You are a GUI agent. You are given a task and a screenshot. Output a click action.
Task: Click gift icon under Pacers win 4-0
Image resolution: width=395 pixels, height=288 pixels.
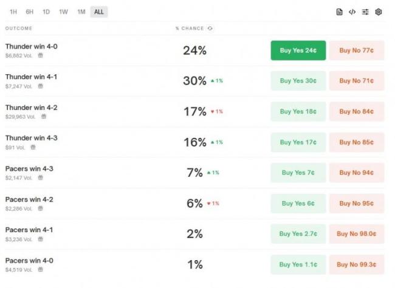[41, 269]
